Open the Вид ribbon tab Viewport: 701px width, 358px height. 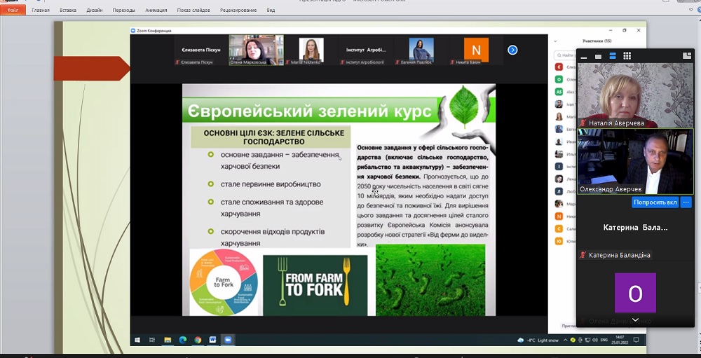tap(271, 11)
